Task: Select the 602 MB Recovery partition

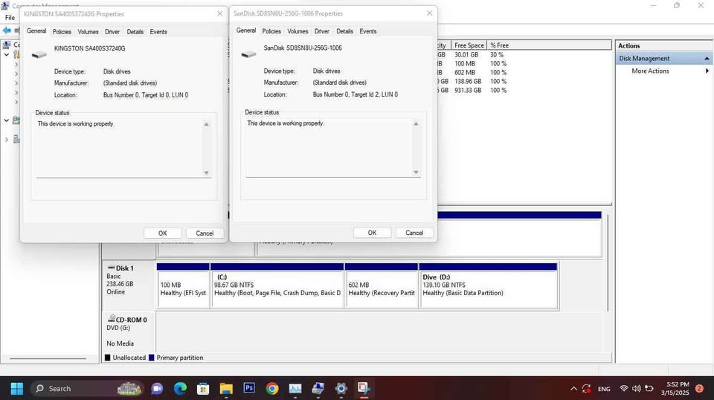Action: [x=382, y=286]
